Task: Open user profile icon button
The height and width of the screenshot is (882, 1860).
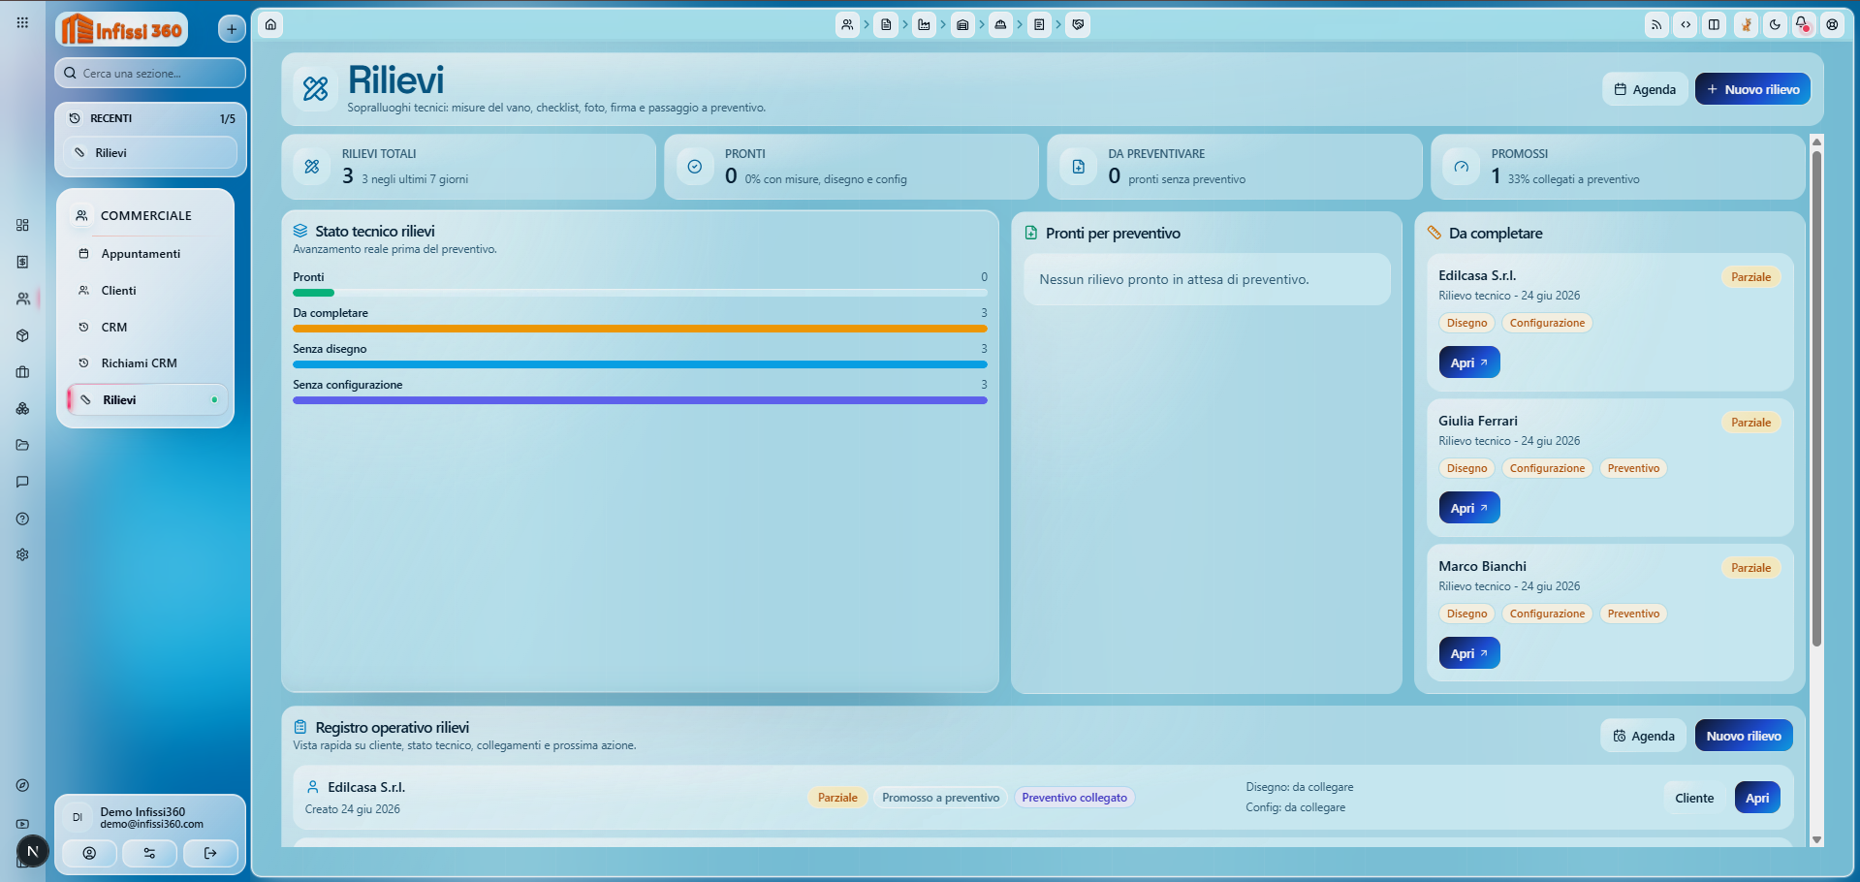Action: pos(89,853)
